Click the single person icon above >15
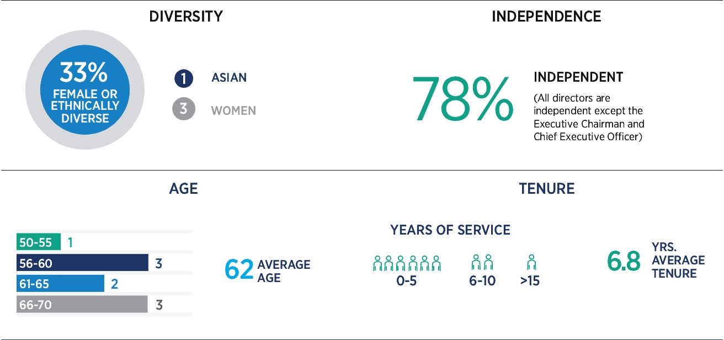Screen dimensions: 724x340 coord(531,263)
